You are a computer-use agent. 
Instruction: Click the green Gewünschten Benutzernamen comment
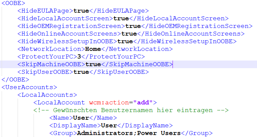pos(131,110)
